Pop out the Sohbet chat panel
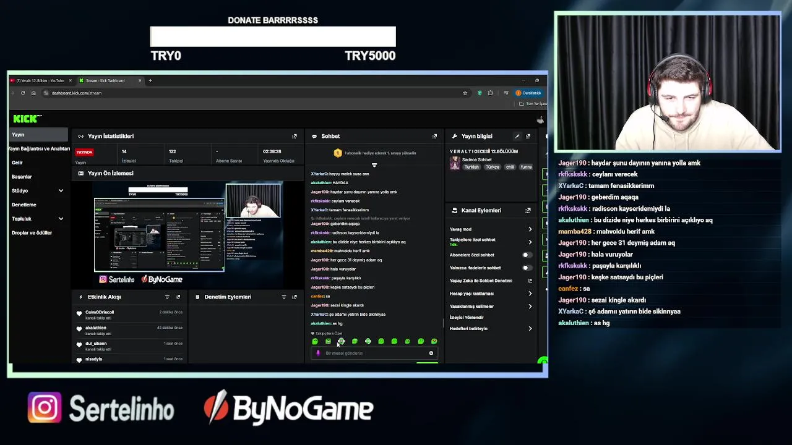 coord(434,136)
